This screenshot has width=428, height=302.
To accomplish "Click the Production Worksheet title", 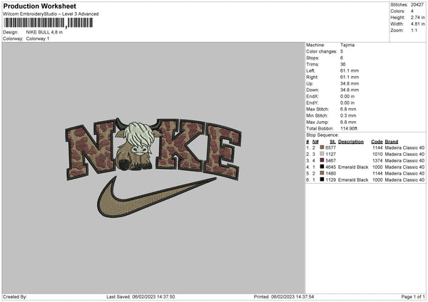I will point(39,6).
